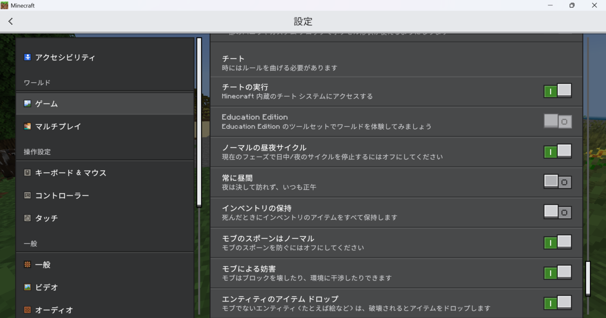
Task: Click the ワールド section header
Action: click(37, 83)
